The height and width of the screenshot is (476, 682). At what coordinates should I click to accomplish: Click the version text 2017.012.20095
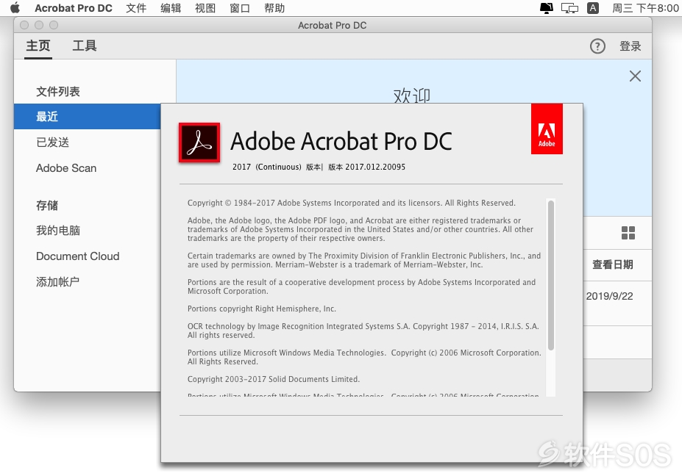point(375,167)
